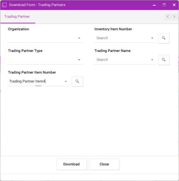The width and height of the screenshot is (179, 181).
Task: Click the magnifier next to Inventory Item Number
Action: pos(164,38)
